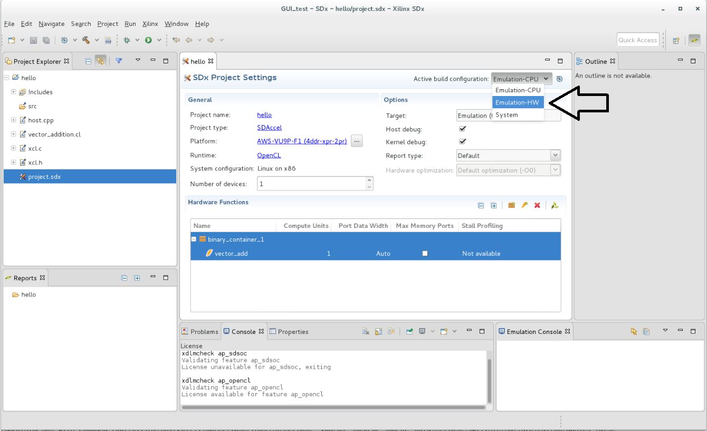This screenshot has width=707, height=431.
Task: Switch to the Properties tab
Action: 289,331
